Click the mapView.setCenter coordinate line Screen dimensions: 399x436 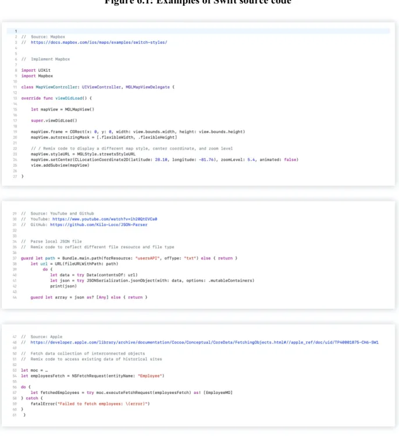click(165, 160)
